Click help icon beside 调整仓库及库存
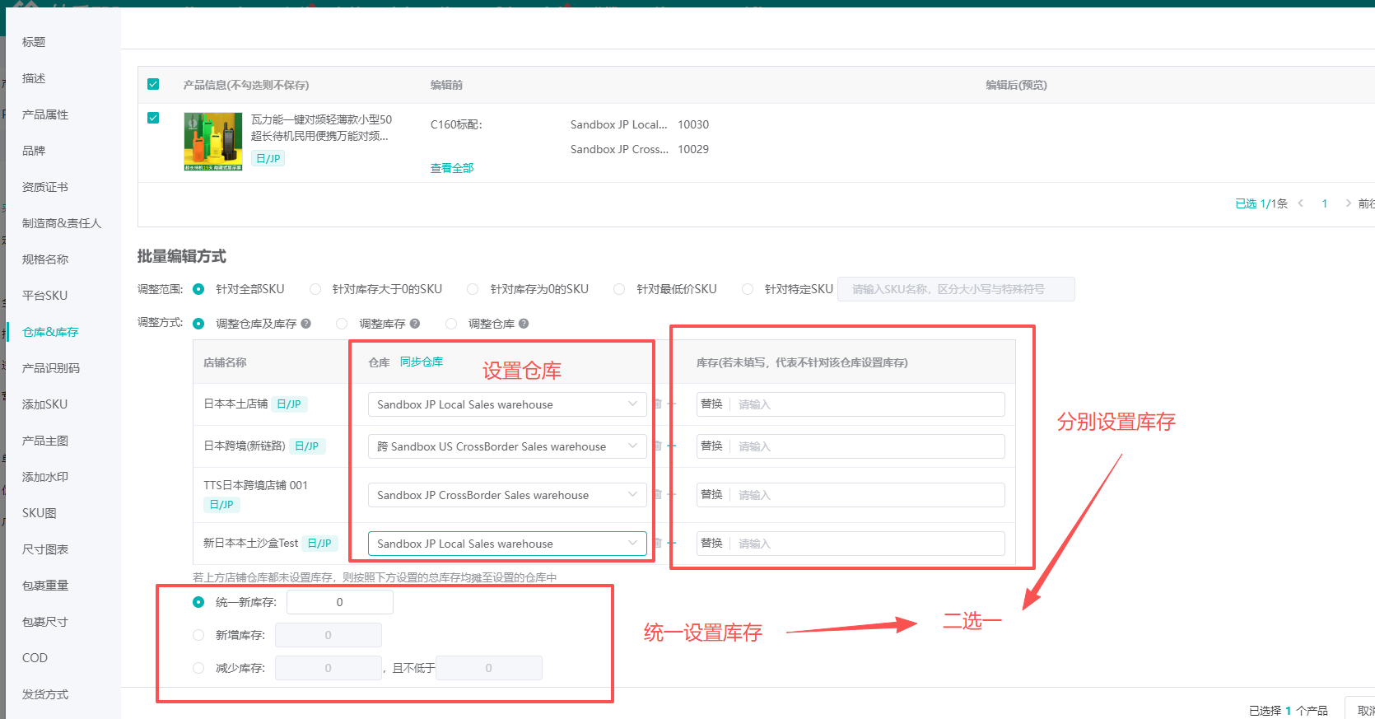This screenshot has width=1375, height=719. 306,324
